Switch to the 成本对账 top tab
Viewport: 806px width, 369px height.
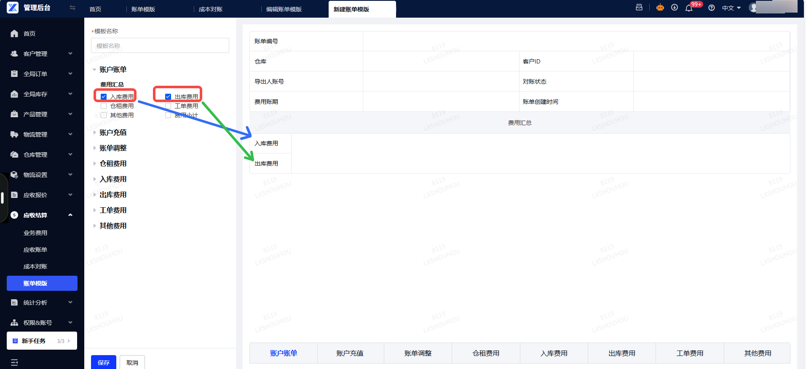click(x=211, y=9)
